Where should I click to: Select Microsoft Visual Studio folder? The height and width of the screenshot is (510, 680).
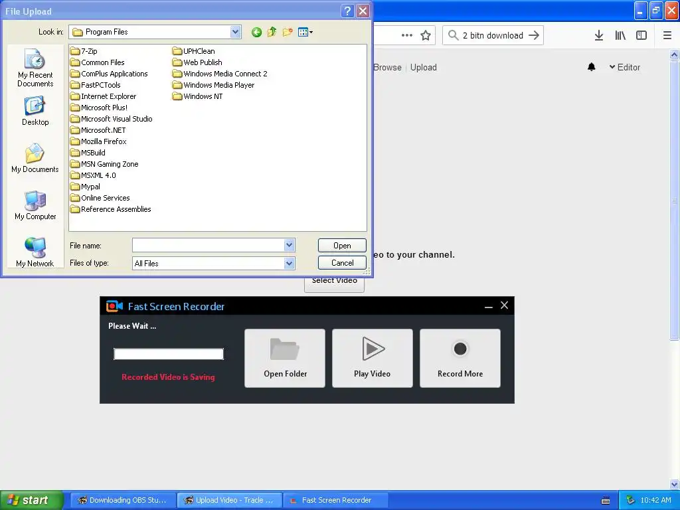tap(112, 119)
